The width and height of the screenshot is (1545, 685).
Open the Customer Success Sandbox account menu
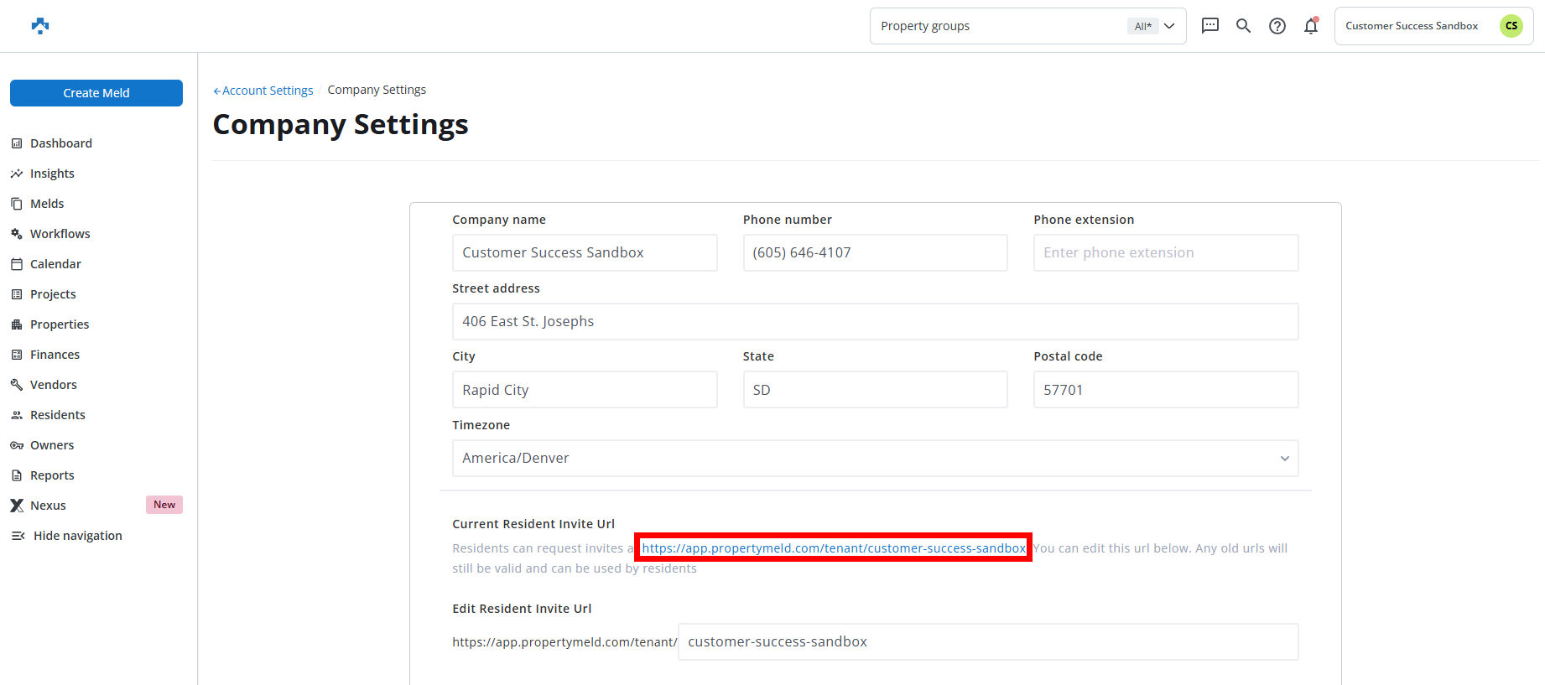click(x=1412, y=26)
